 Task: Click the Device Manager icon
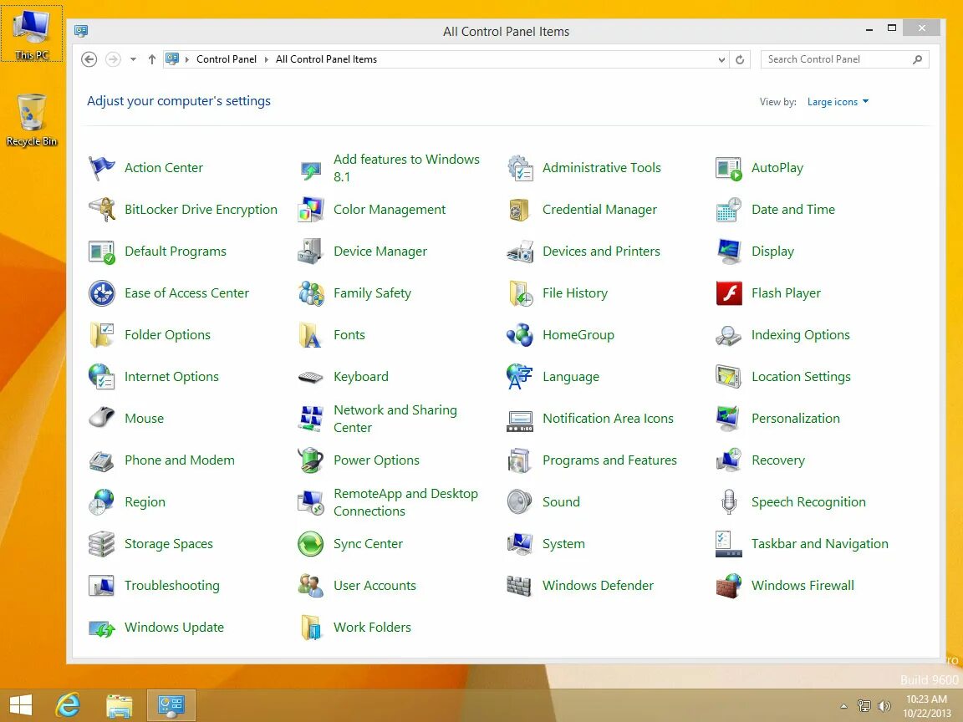[x=311, y=251]
